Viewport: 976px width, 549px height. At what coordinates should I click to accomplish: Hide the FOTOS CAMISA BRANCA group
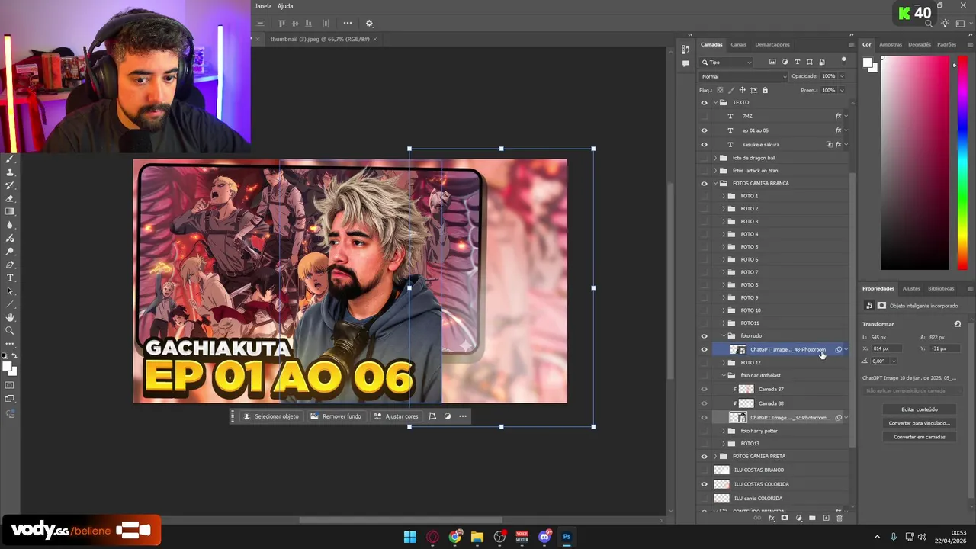(704, 183)
